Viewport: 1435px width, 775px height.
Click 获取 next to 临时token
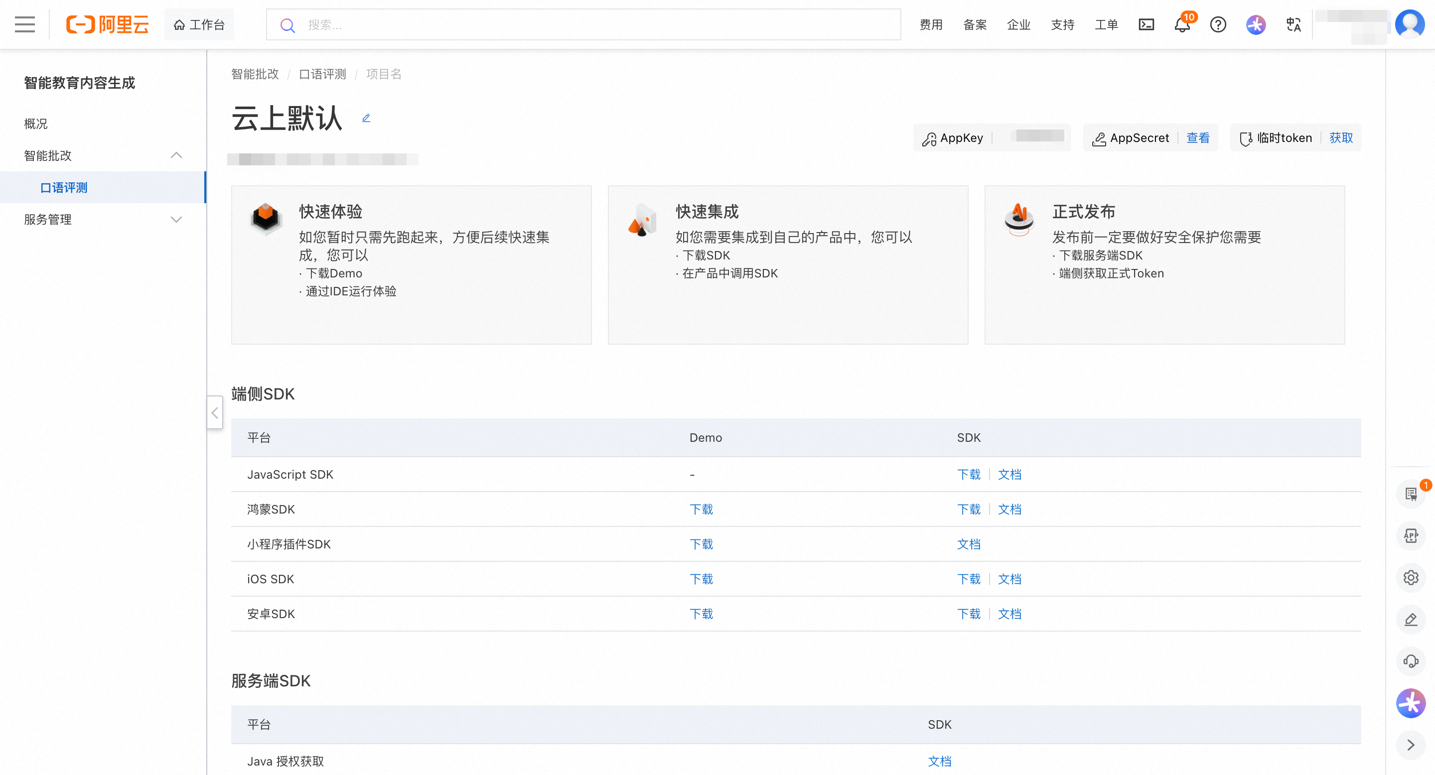pos(1341,138)
